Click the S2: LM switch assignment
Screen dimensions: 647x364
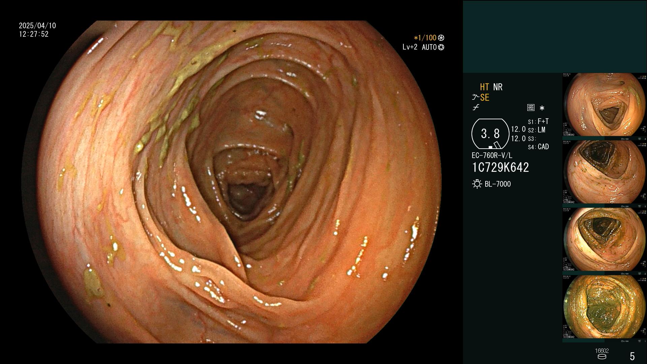[x=536, y=130]
